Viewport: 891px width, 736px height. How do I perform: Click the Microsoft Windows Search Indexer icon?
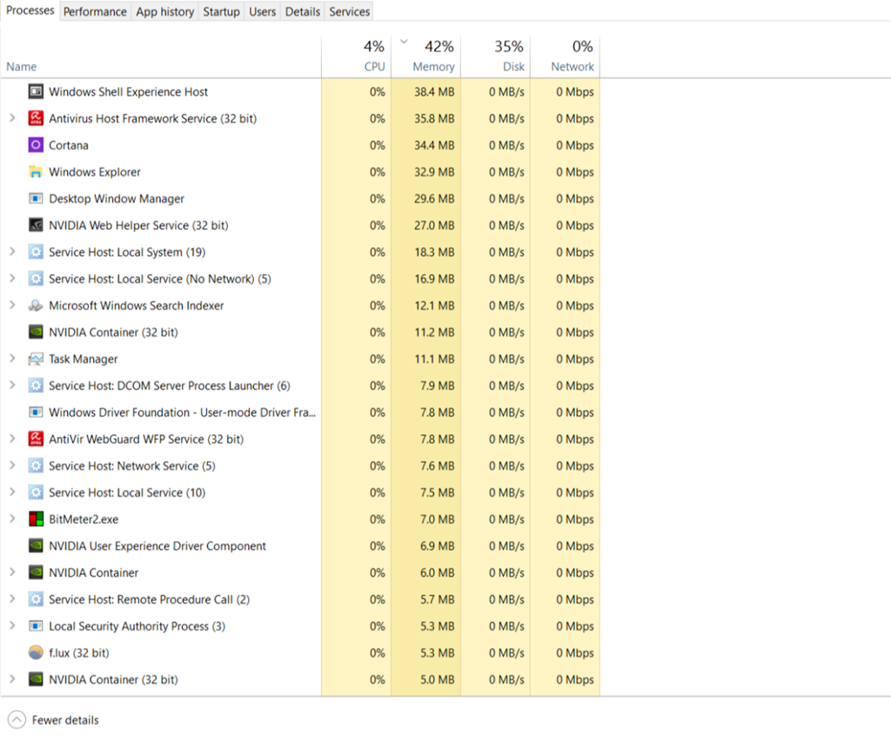36,305
